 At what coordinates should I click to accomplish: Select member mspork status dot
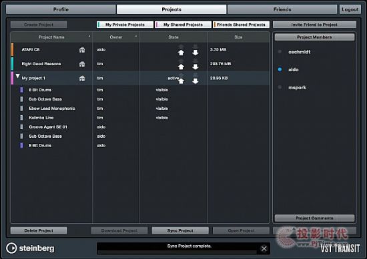[x=280, y=87]
